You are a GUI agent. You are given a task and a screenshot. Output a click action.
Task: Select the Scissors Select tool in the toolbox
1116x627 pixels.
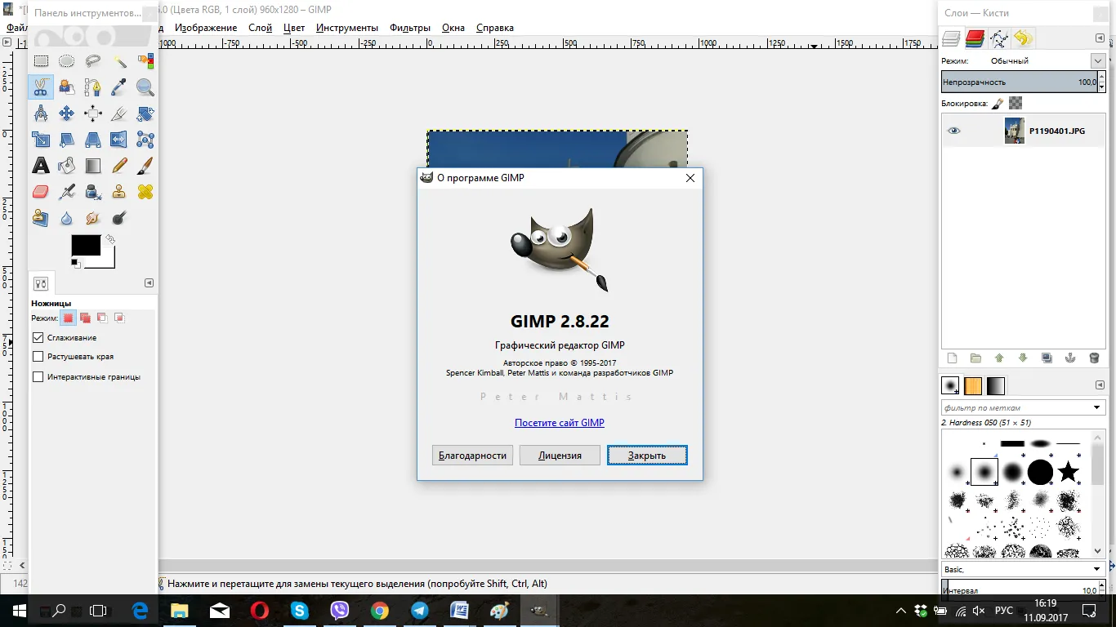click(x=41, y=87)
